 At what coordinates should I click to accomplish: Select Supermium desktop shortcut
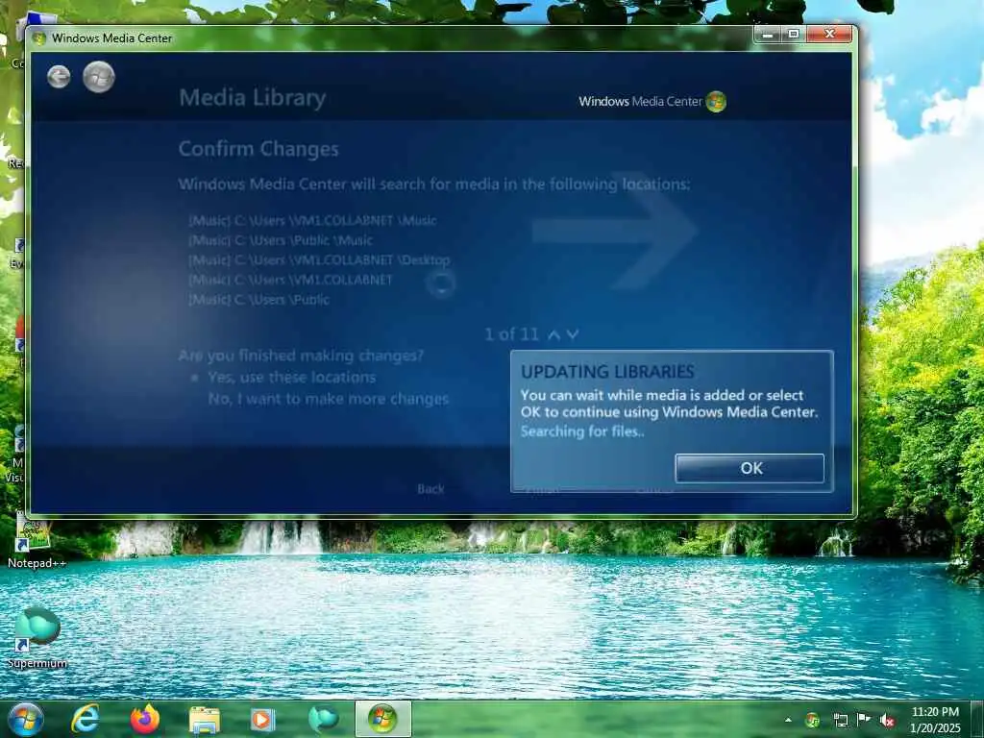tap(37, 638)
